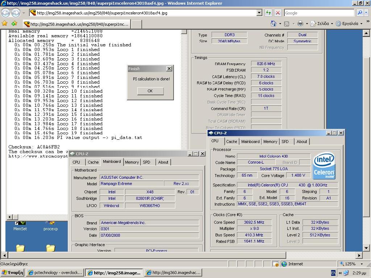Go back with the browser Back arrow
Viewport: 371px width, 278px height.
tap(6, 13)
